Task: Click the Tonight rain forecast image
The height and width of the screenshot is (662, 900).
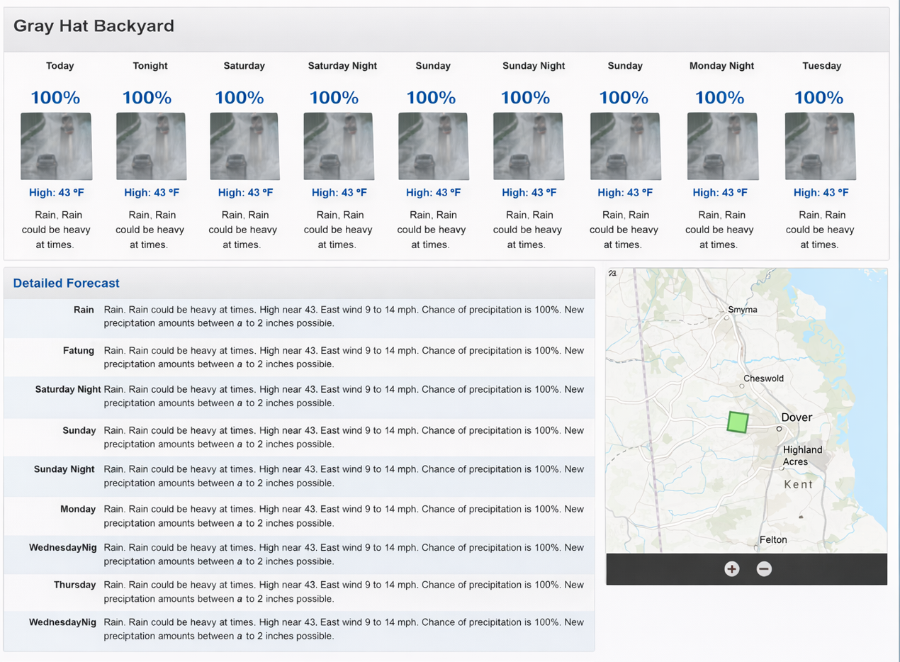Action: [151, 147]
